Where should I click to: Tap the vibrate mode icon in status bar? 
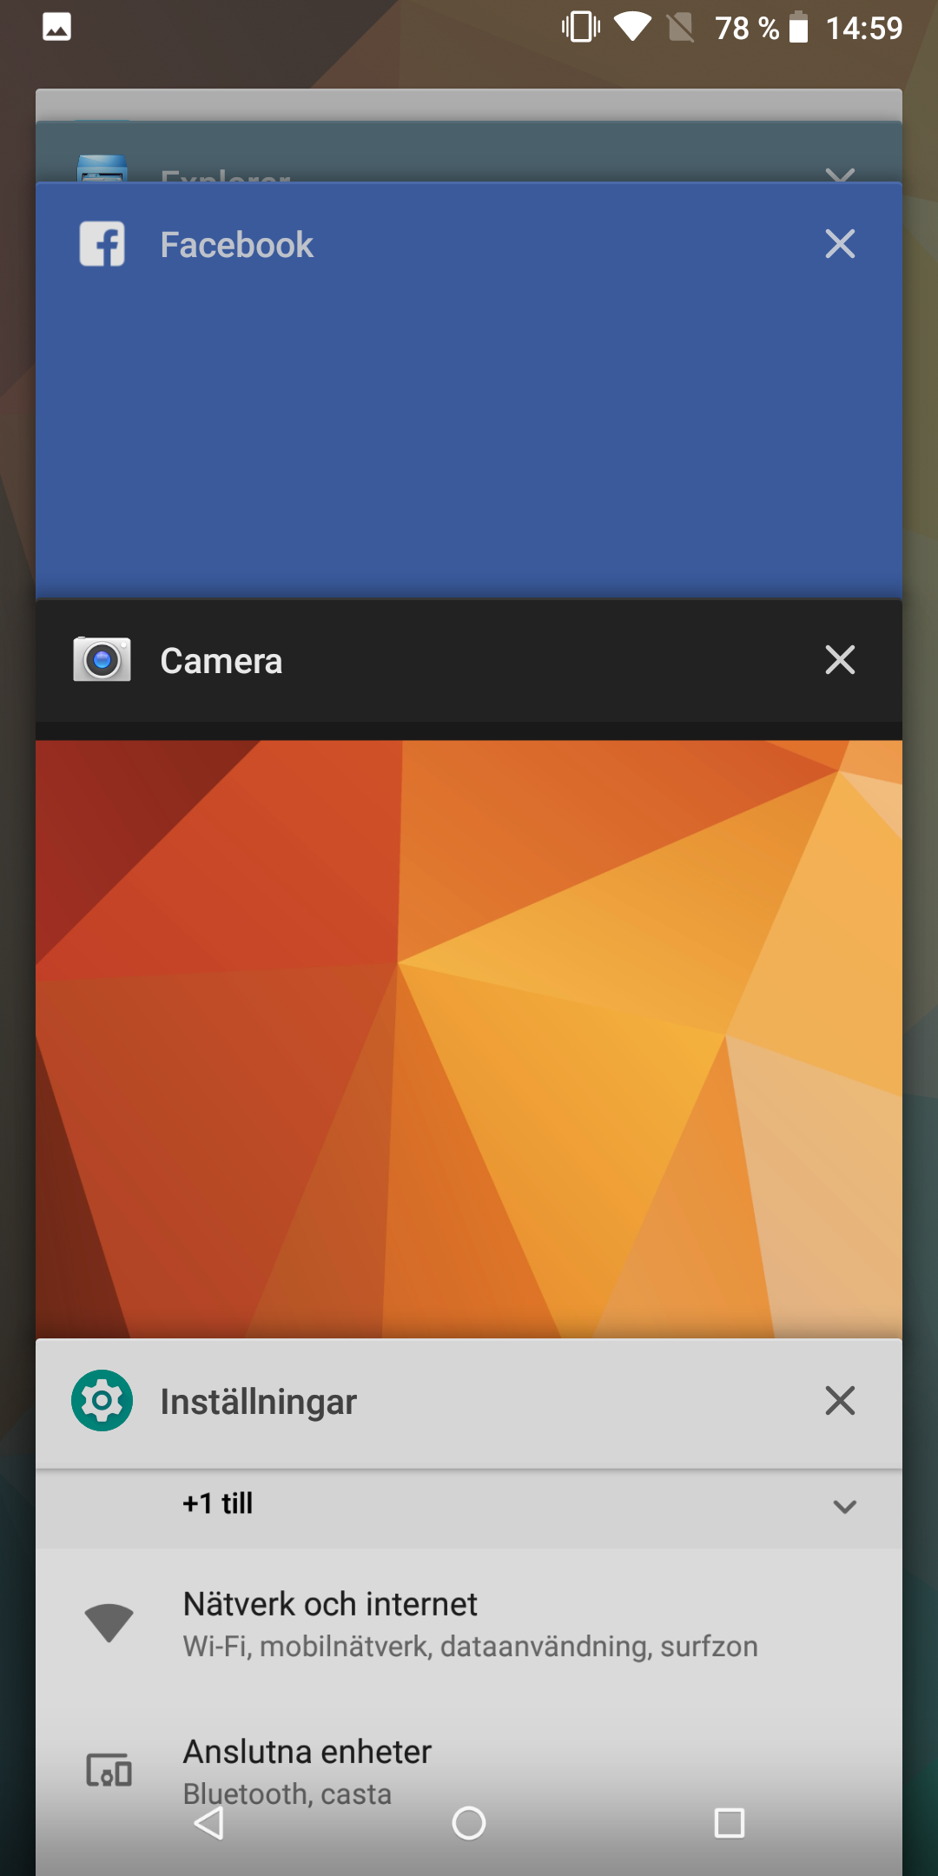(x=580, y=28)
